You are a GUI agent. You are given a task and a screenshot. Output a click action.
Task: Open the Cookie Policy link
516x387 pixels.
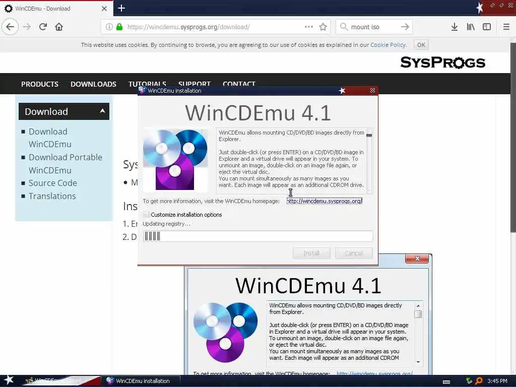pos(388,45)
